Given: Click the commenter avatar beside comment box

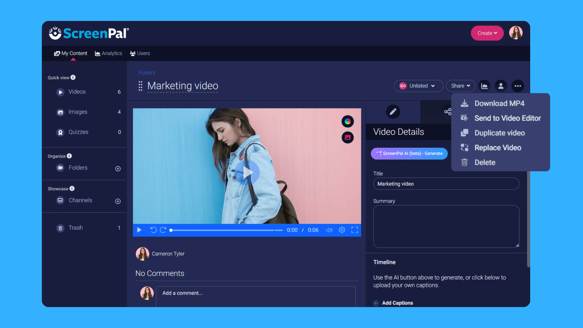Looking at the screenshot, I should point(147,293).
